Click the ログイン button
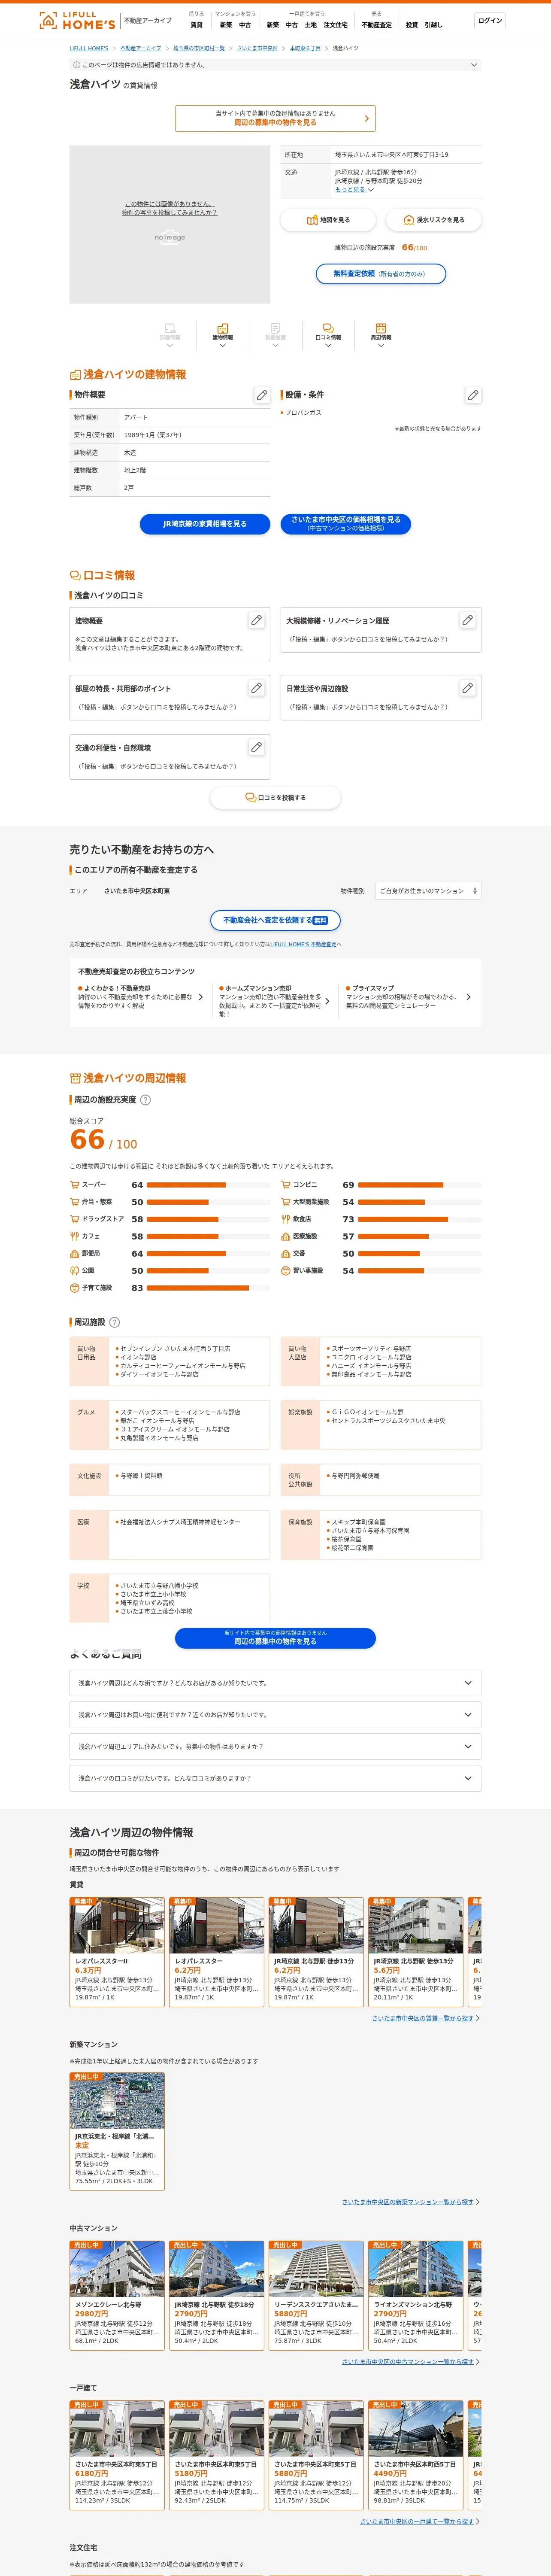Image resolution: width=551 pixels, height=2576 pixels. pos(490,20)
